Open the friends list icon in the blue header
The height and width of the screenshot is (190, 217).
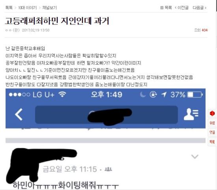[191, 114]
